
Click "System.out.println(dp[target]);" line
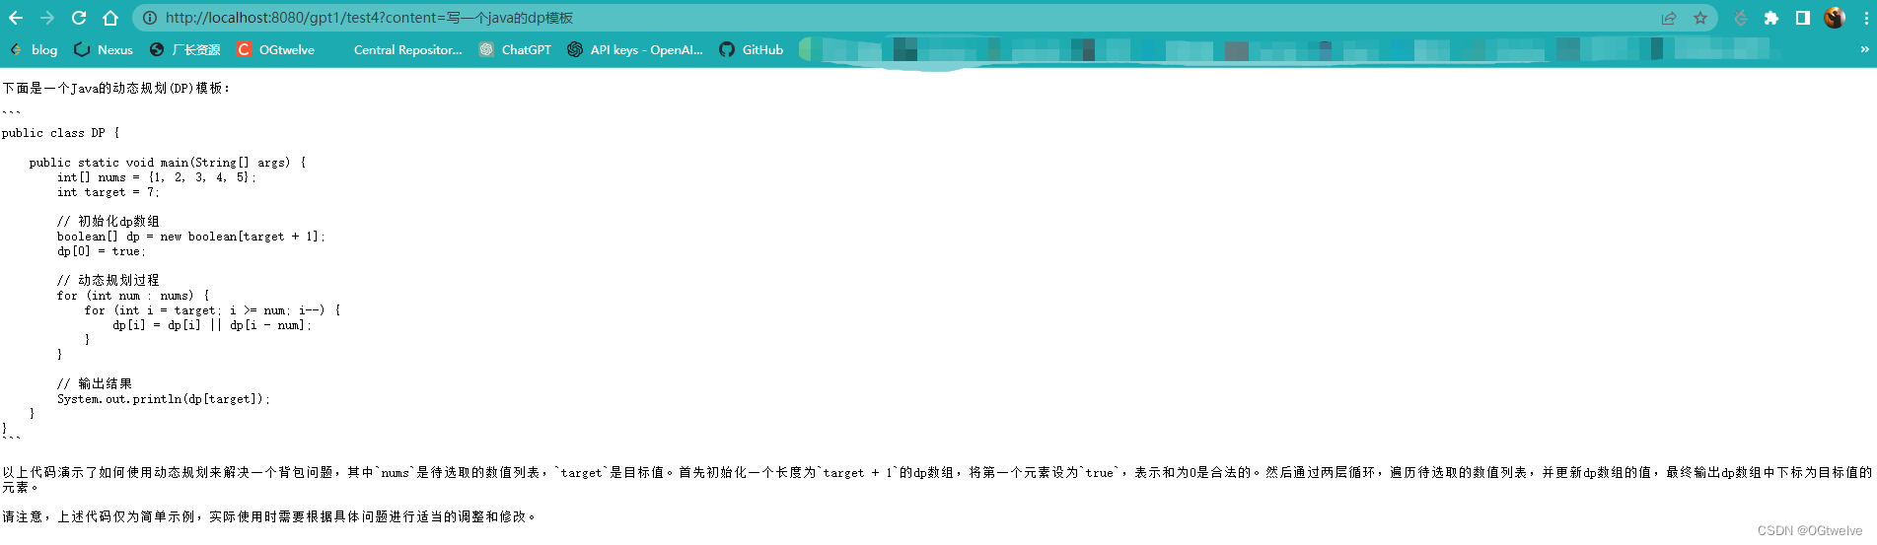point(163,399)
